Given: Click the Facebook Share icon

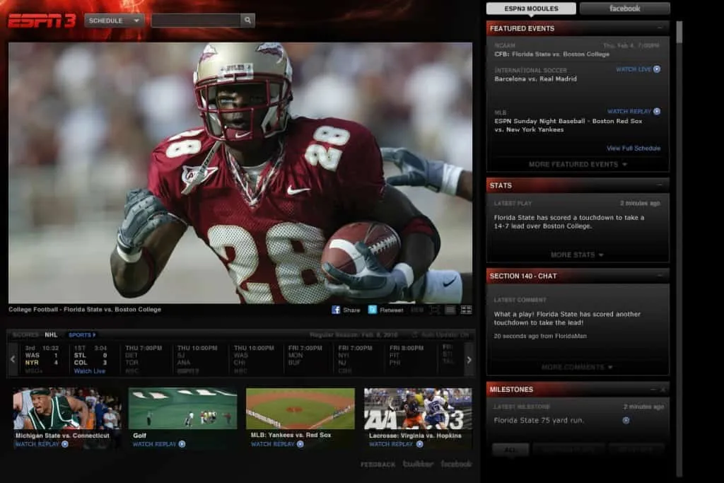Looking at the screenshot, I should [336, 310].
